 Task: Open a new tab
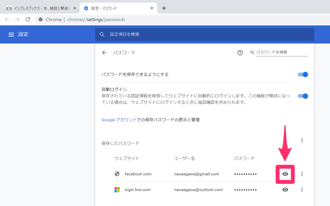164,8
